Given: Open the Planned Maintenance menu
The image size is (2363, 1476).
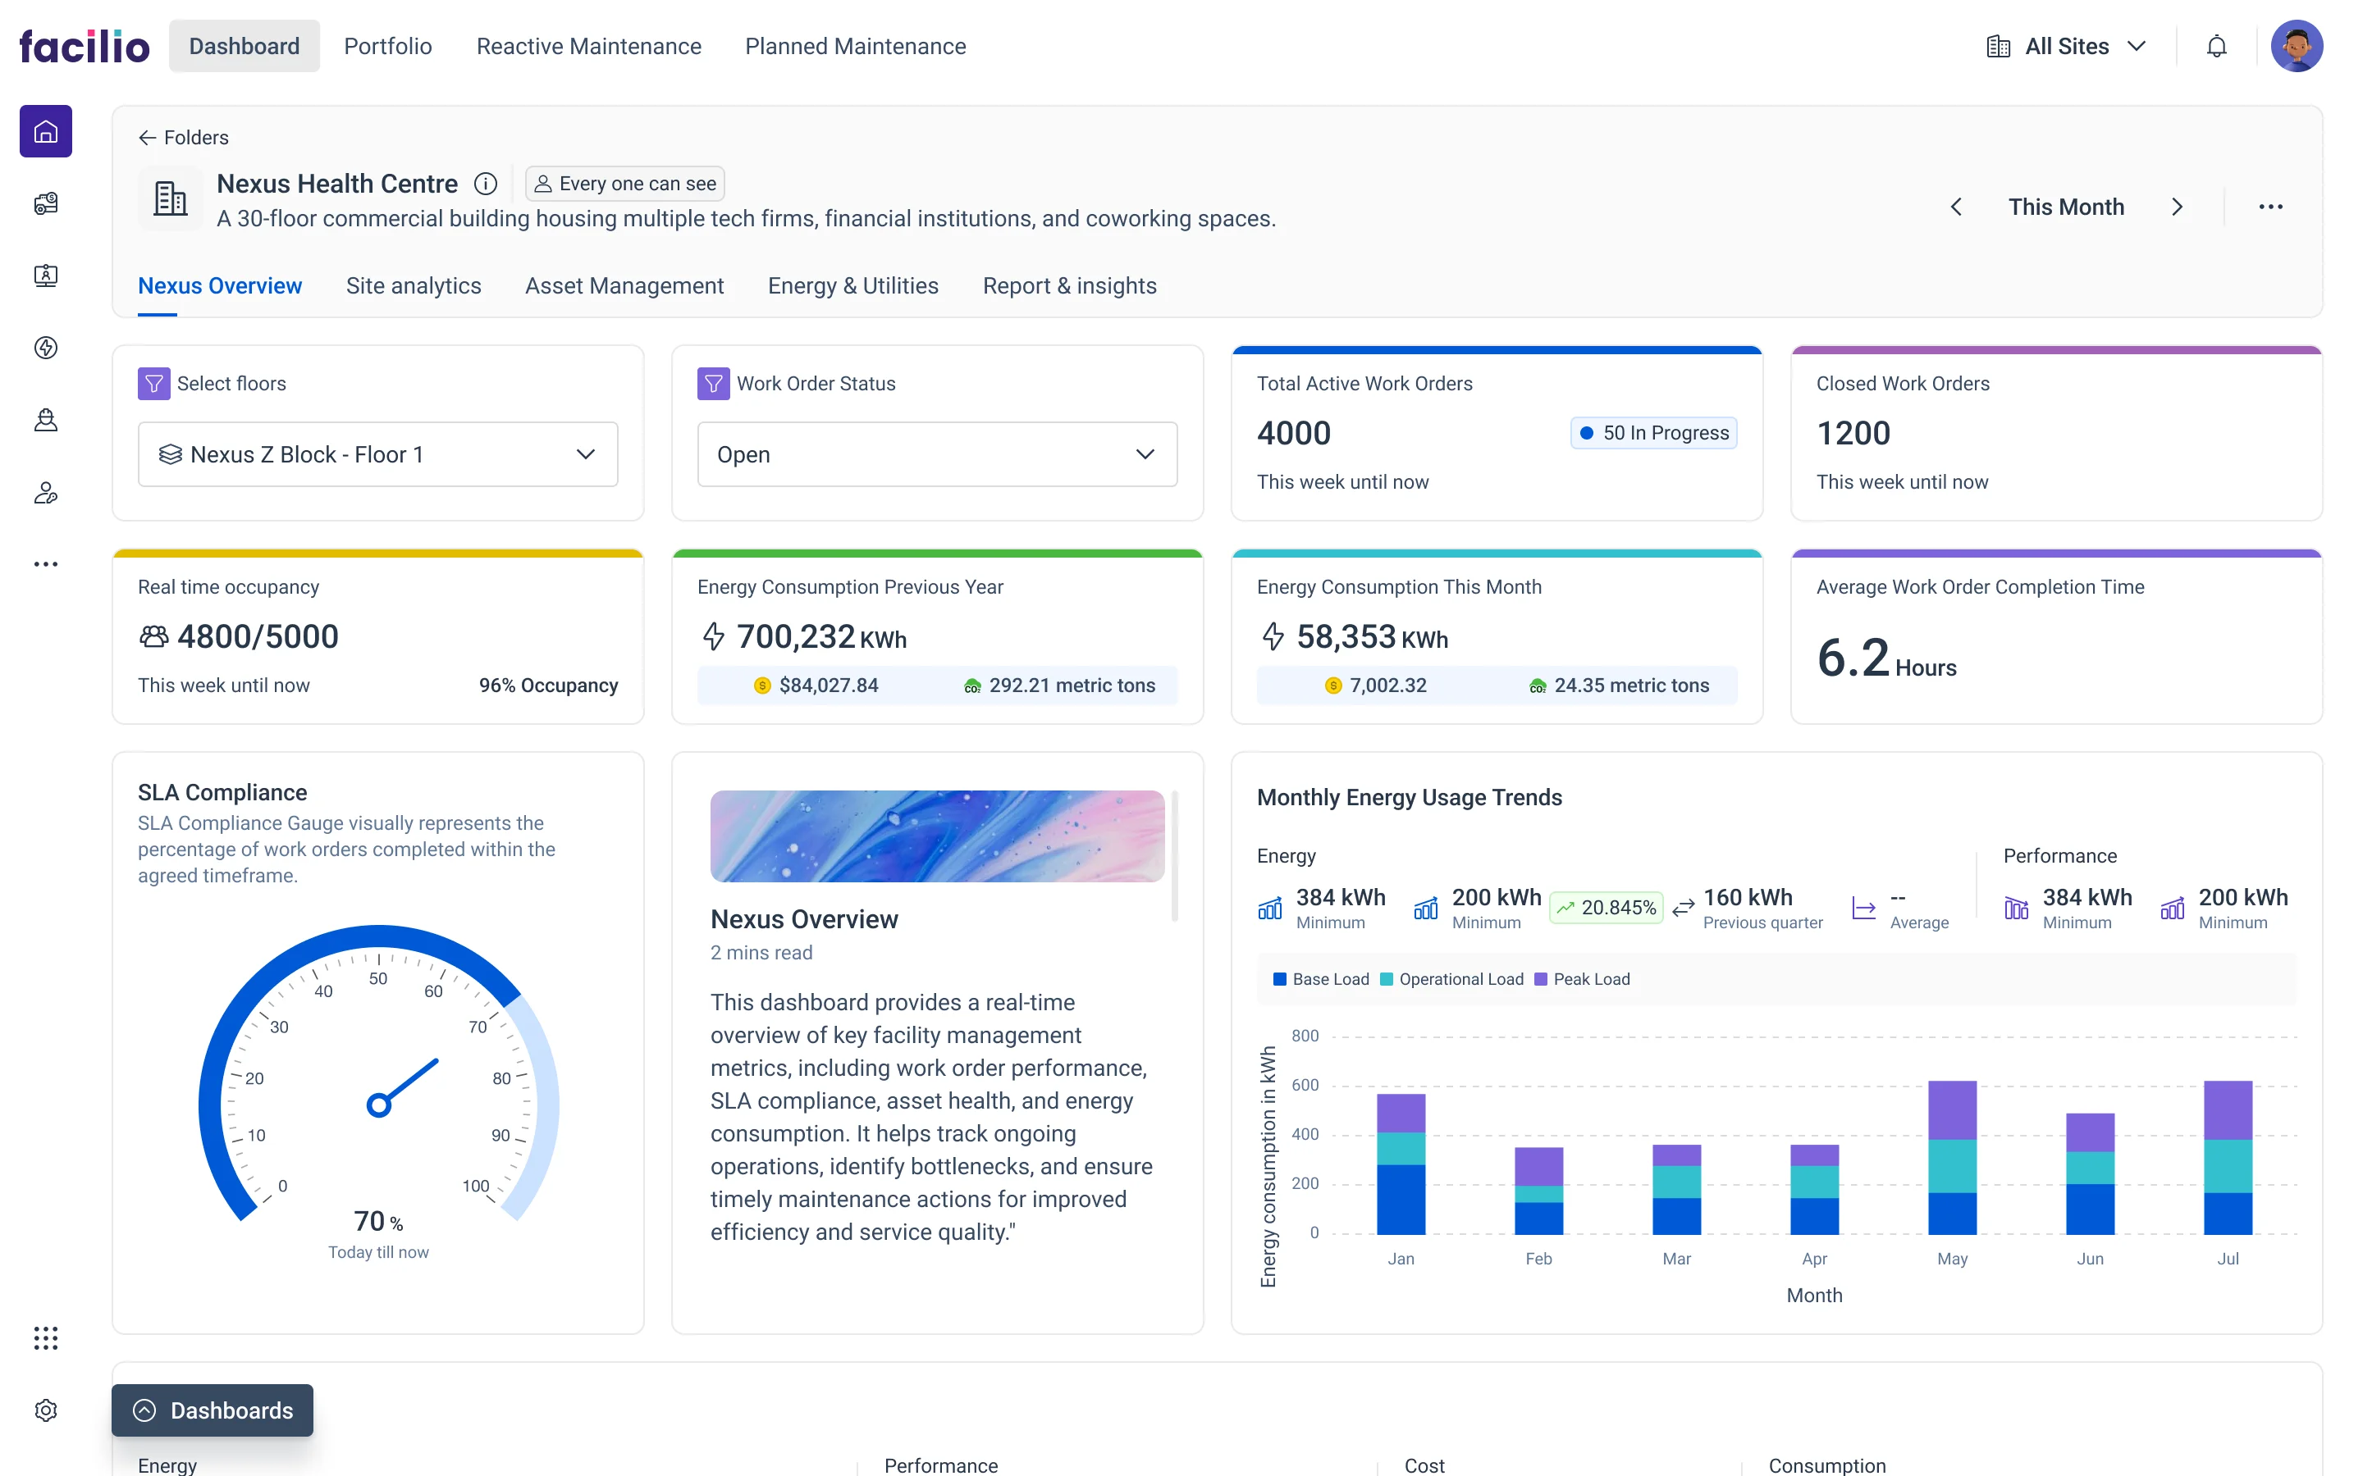Looking at the screenshot, I should click(856, 46).
